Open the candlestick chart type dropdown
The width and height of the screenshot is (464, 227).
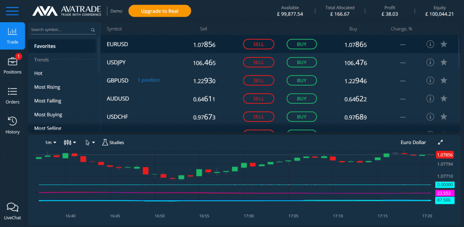coord(70,142)
